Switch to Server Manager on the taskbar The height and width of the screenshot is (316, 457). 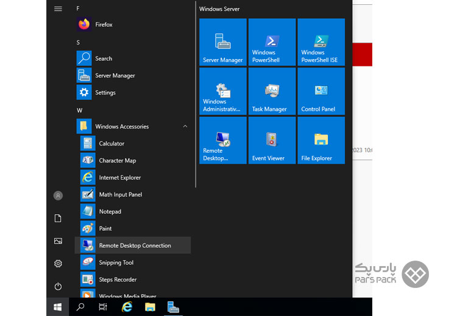173,307
